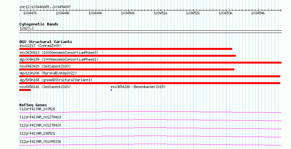Click the red bar for dgv309e199

coord(150,63)
